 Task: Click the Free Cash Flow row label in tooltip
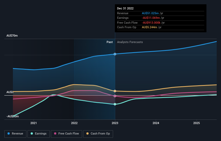pyautogui.click(x=127, y=23)
